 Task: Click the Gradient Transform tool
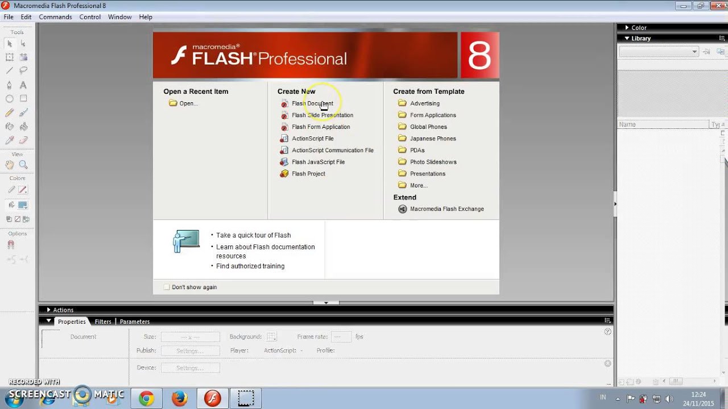(x=23, y=57)
